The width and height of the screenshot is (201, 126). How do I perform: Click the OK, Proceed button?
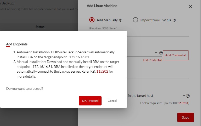pos(90,101)
